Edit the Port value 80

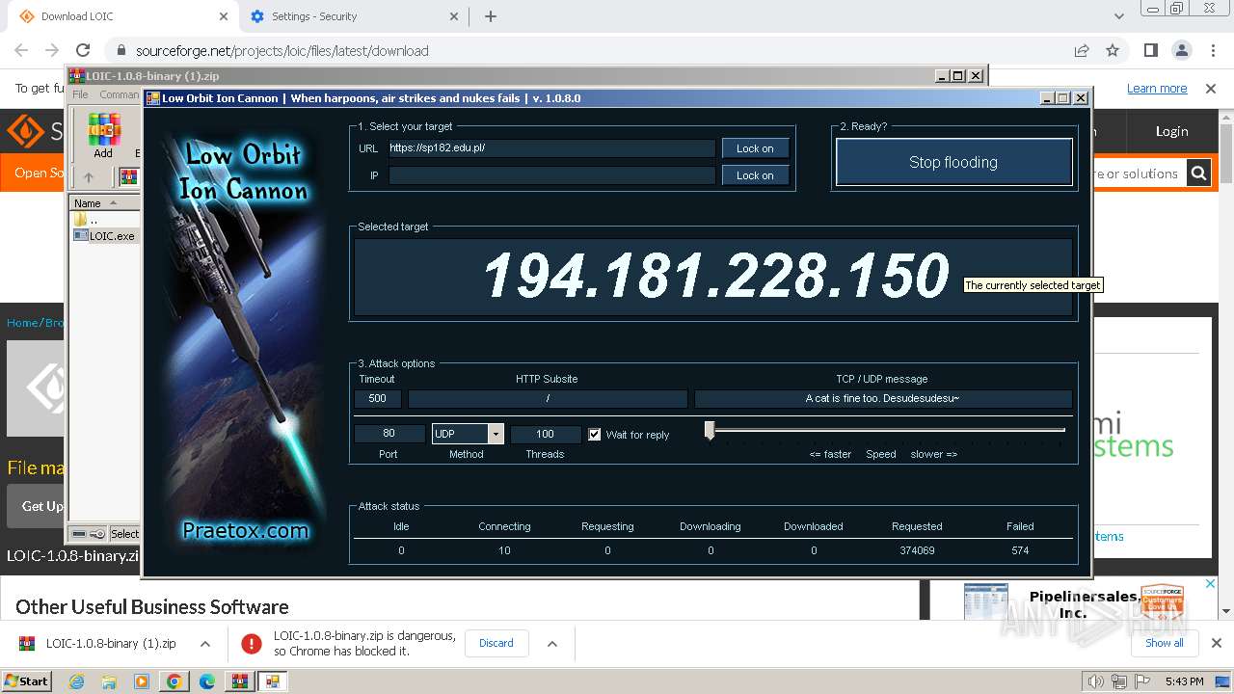tap(389, 434)
